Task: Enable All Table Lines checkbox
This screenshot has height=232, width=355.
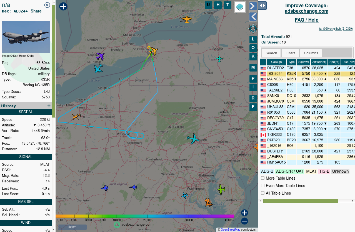Action: [263, 193]
